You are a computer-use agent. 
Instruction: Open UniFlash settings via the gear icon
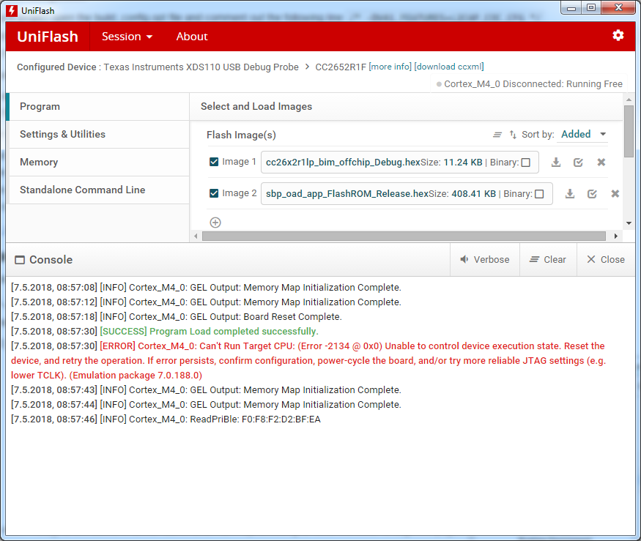coord(618,34)
